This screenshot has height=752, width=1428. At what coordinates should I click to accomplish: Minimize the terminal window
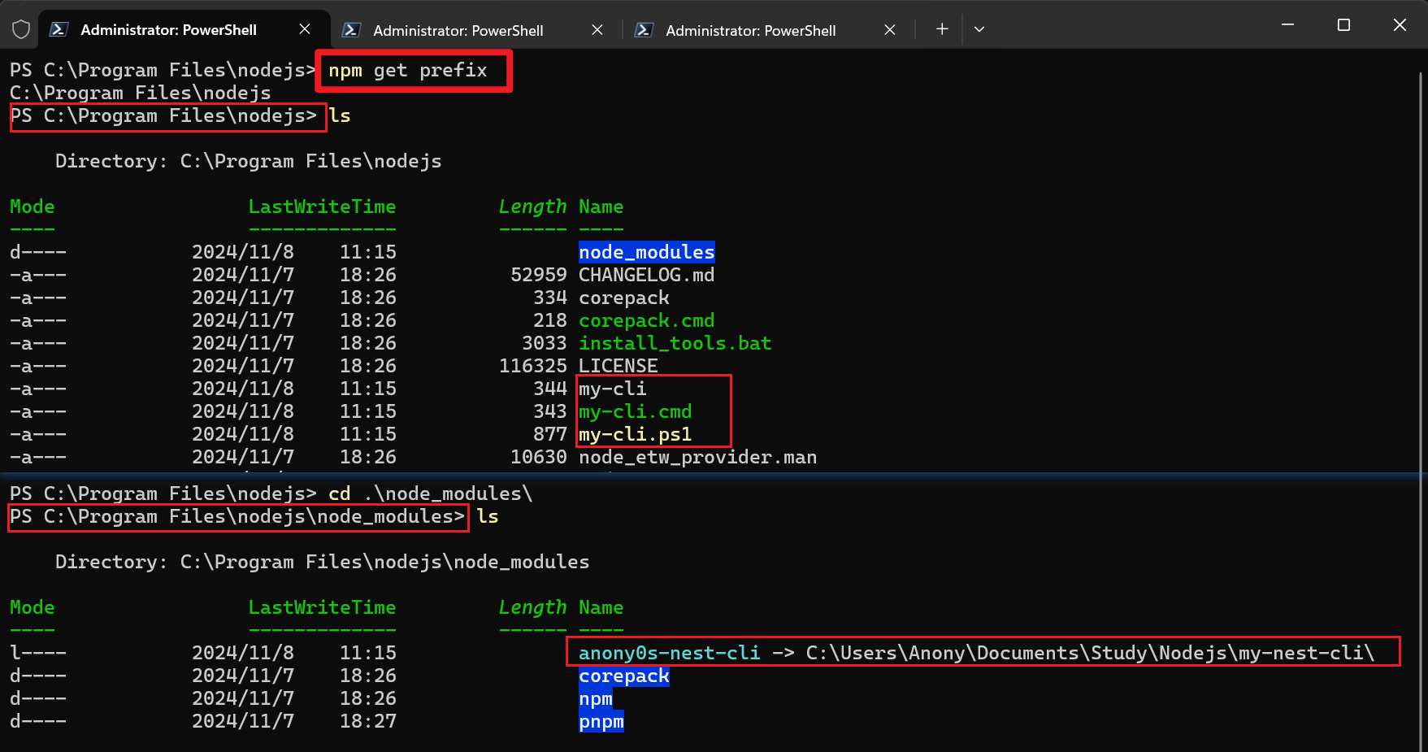1287,25
